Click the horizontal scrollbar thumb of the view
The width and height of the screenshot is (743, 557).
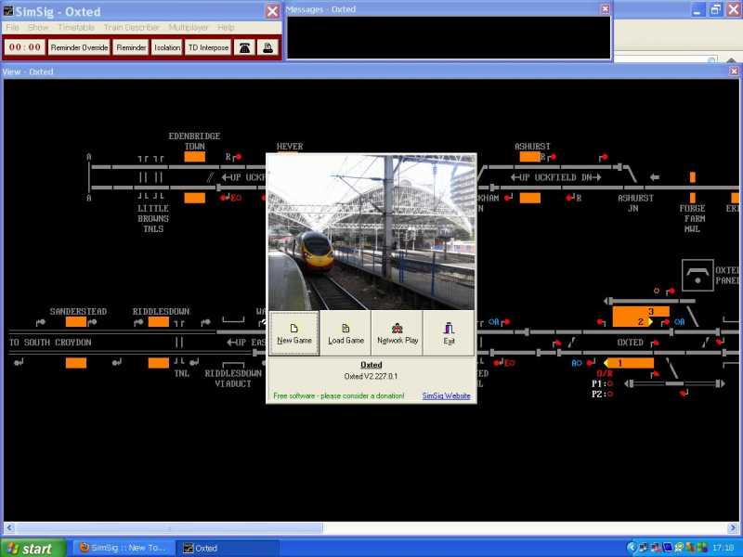169,527
